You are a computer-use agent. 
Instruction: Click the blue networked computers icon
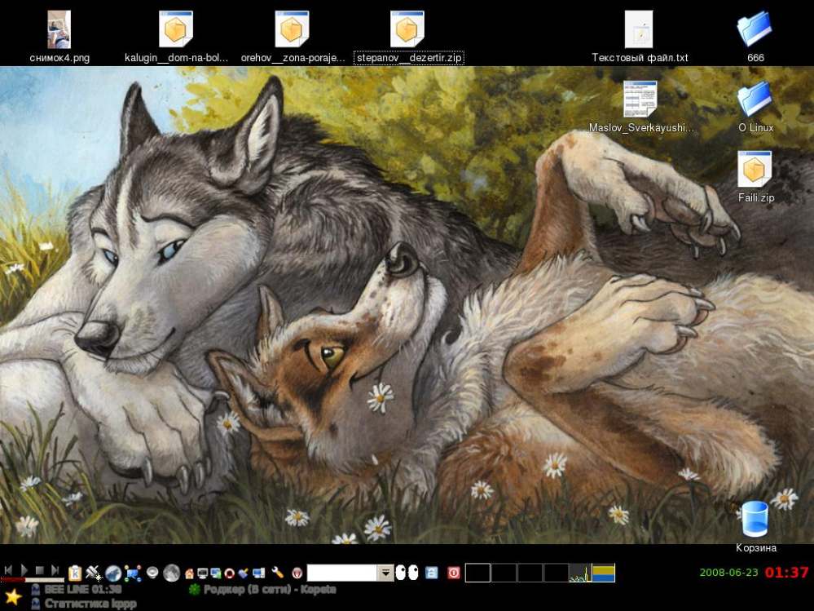pos(258,573)
